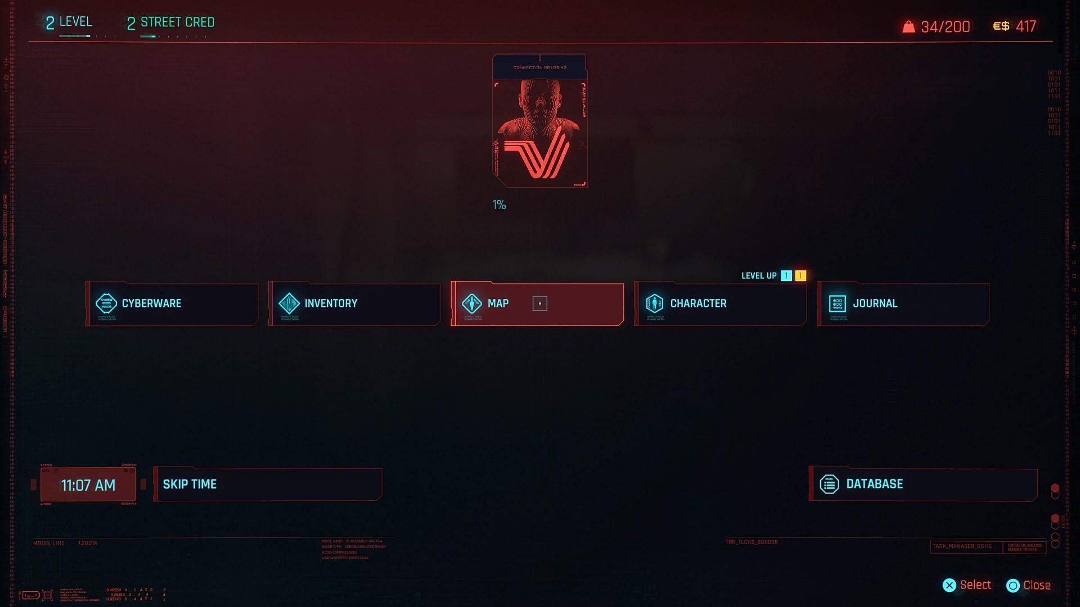Toggle the inventory notification dot on Map

[x=539, y=303]
